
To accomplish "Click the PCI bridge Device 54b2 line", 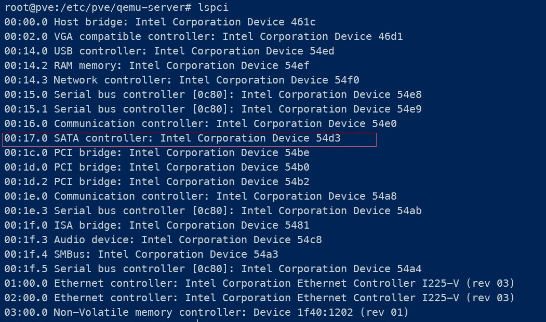I will (x=157, y=182).
